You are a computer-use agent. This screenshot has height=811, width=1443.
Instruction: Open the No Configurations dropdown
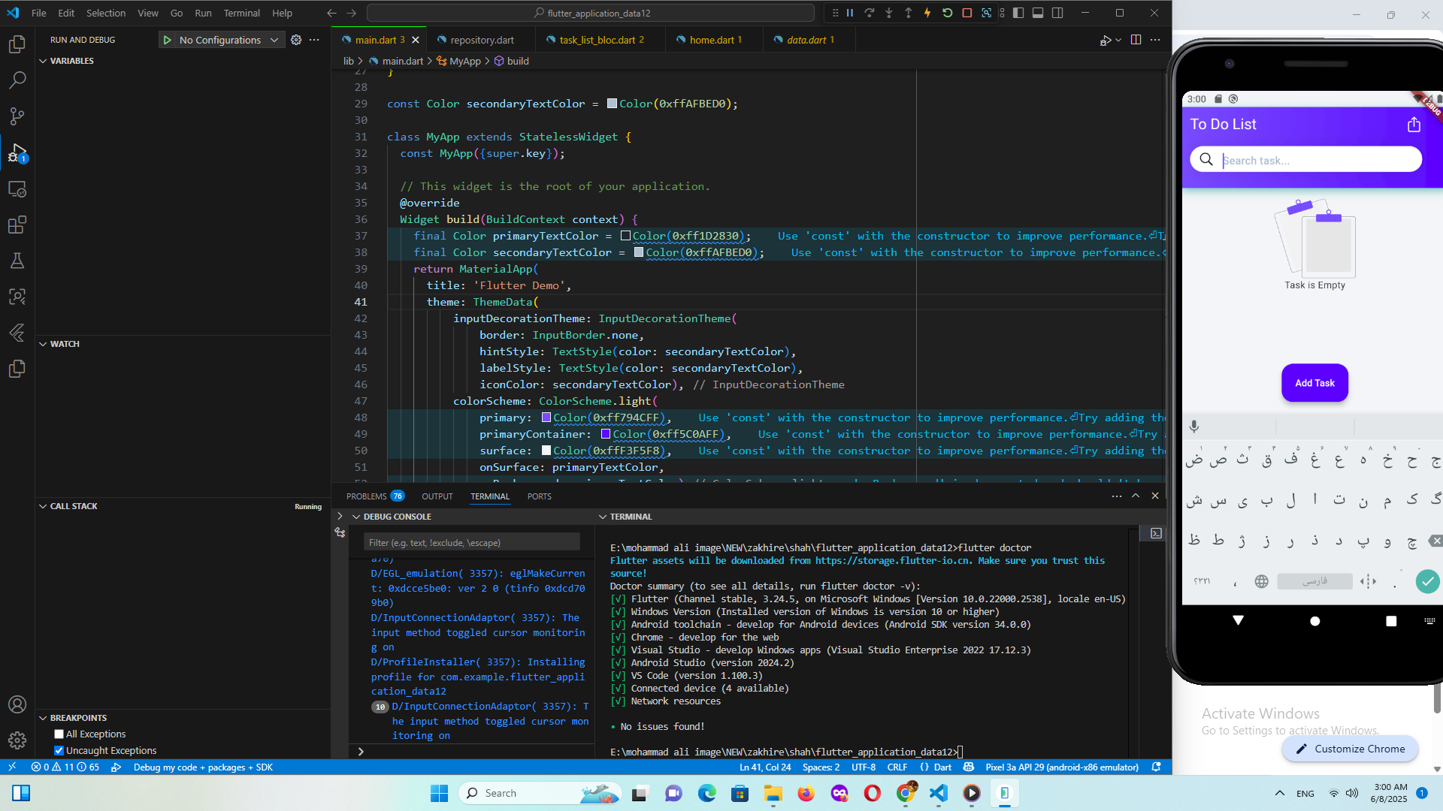229,40
